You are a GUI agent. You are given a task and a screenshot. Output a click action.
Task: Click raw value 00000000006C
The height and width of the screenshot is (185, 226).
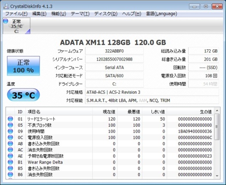(195, 137)
